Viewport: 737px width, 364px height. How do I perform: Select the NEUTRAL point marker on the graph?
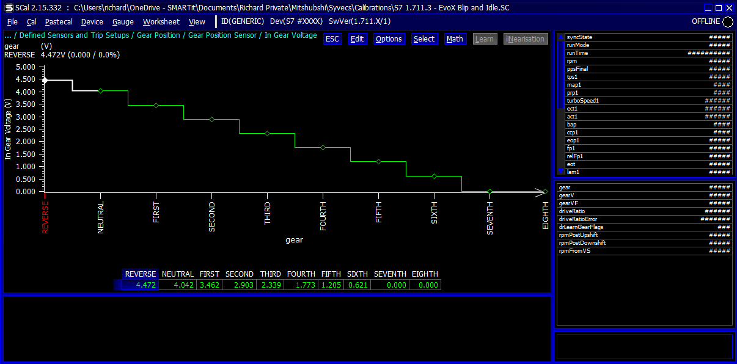(x=101, y=90)
